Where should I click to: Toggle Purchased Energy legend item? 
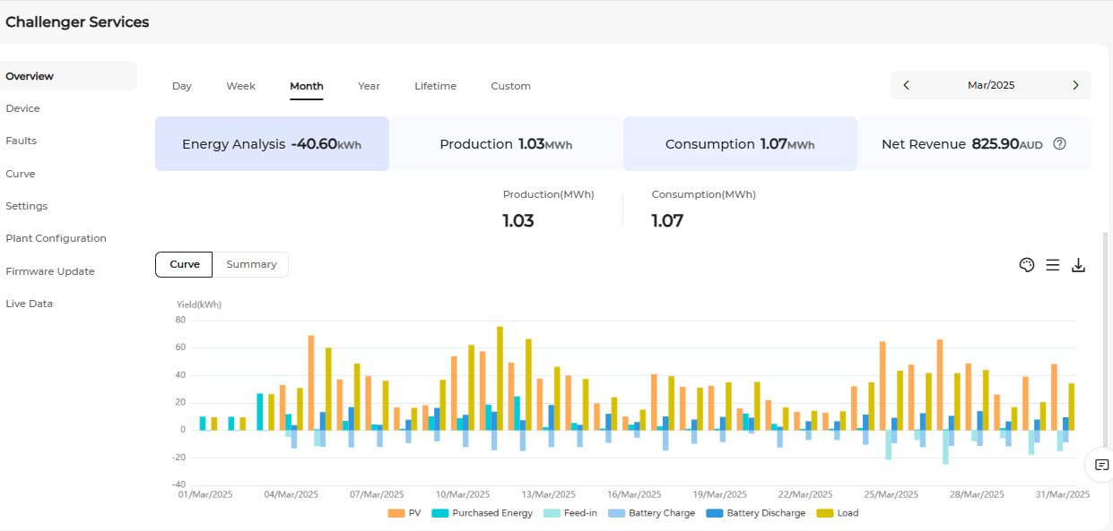coord(483,513)
